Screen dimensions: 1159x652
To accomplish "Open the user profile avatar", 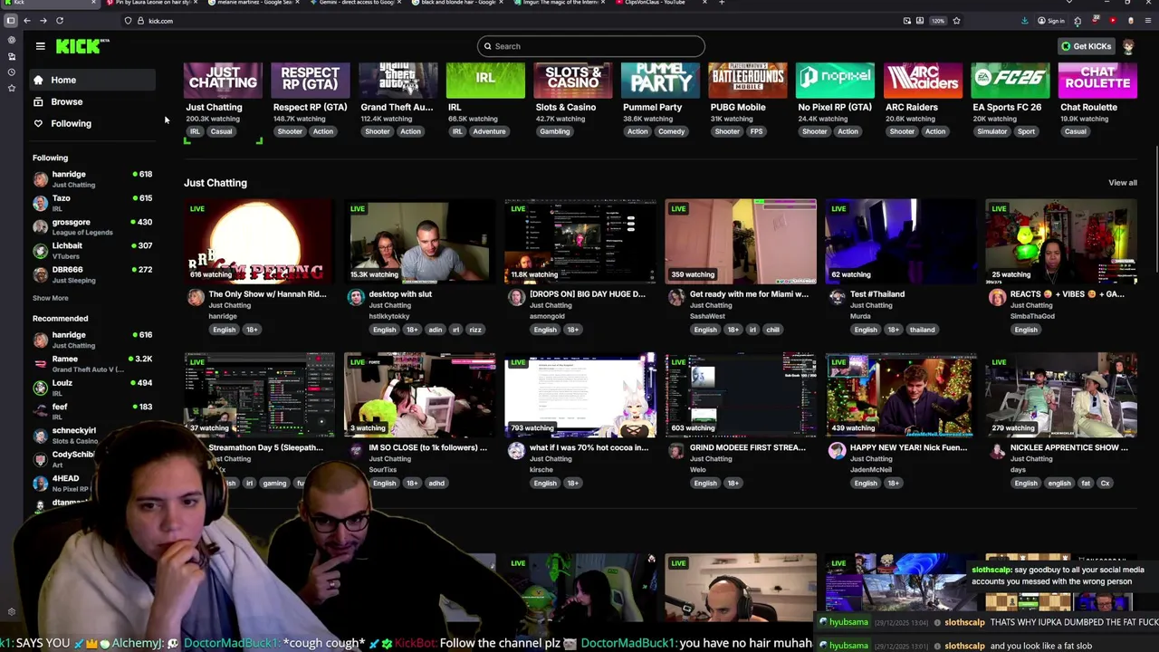I will 1128,46.
